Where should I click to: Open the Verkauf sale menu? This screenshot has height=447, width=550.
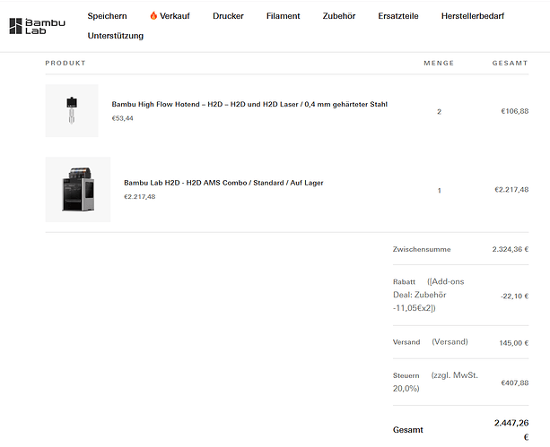170,16
